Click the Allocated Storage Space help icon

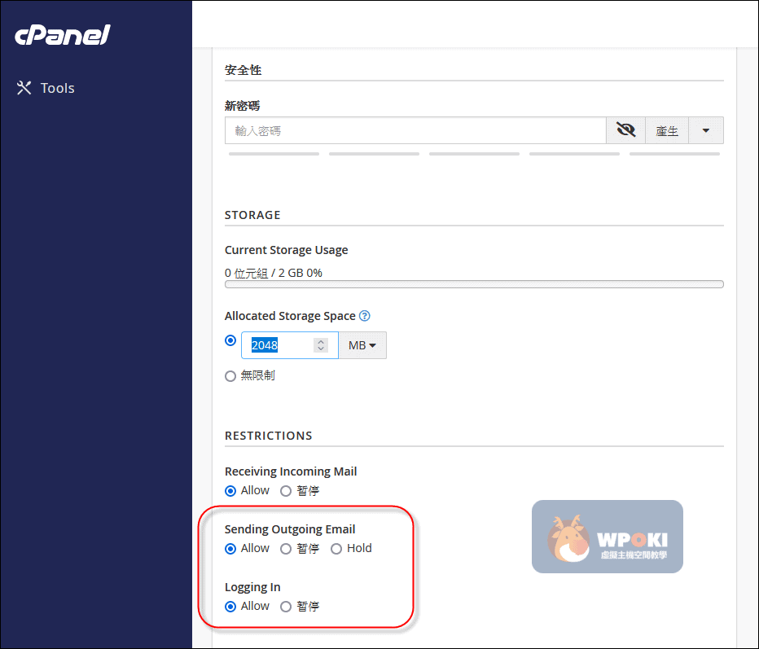coord(365,316)
